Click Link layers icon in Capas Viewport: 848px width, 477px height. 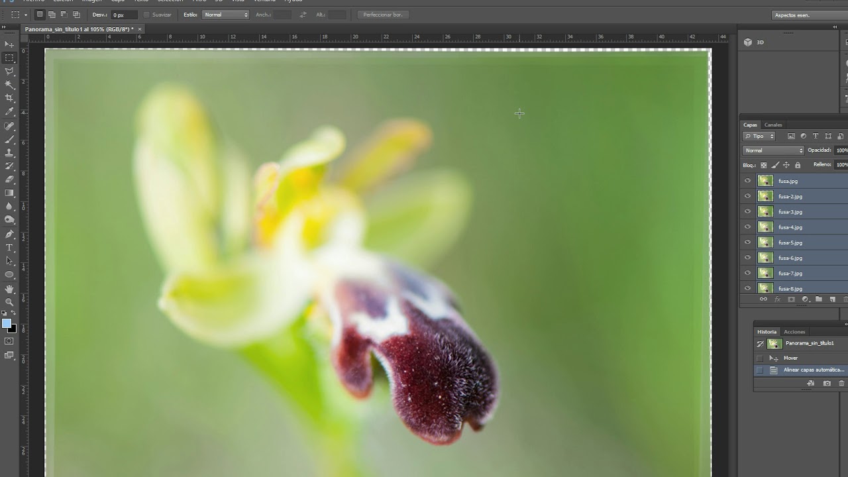point(763,299)
